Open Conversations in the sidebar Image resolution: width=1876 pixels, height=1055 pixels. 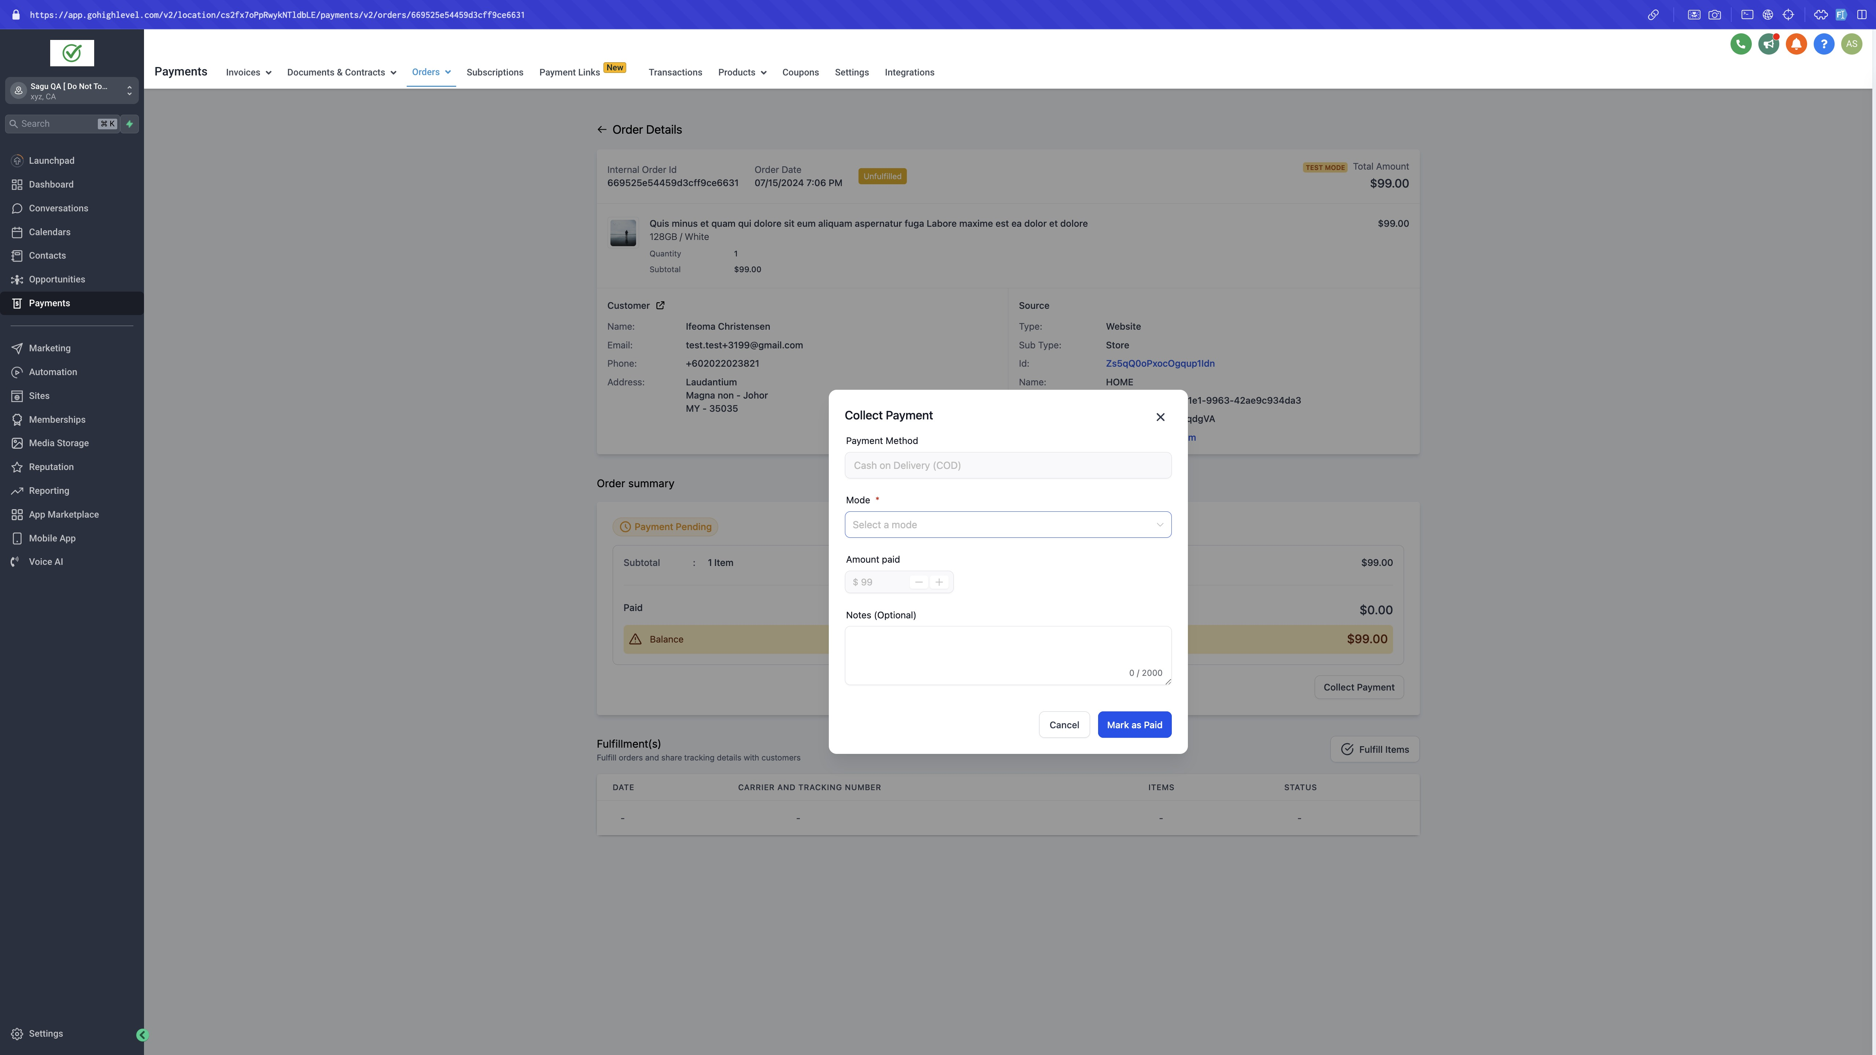pos(58,208)
